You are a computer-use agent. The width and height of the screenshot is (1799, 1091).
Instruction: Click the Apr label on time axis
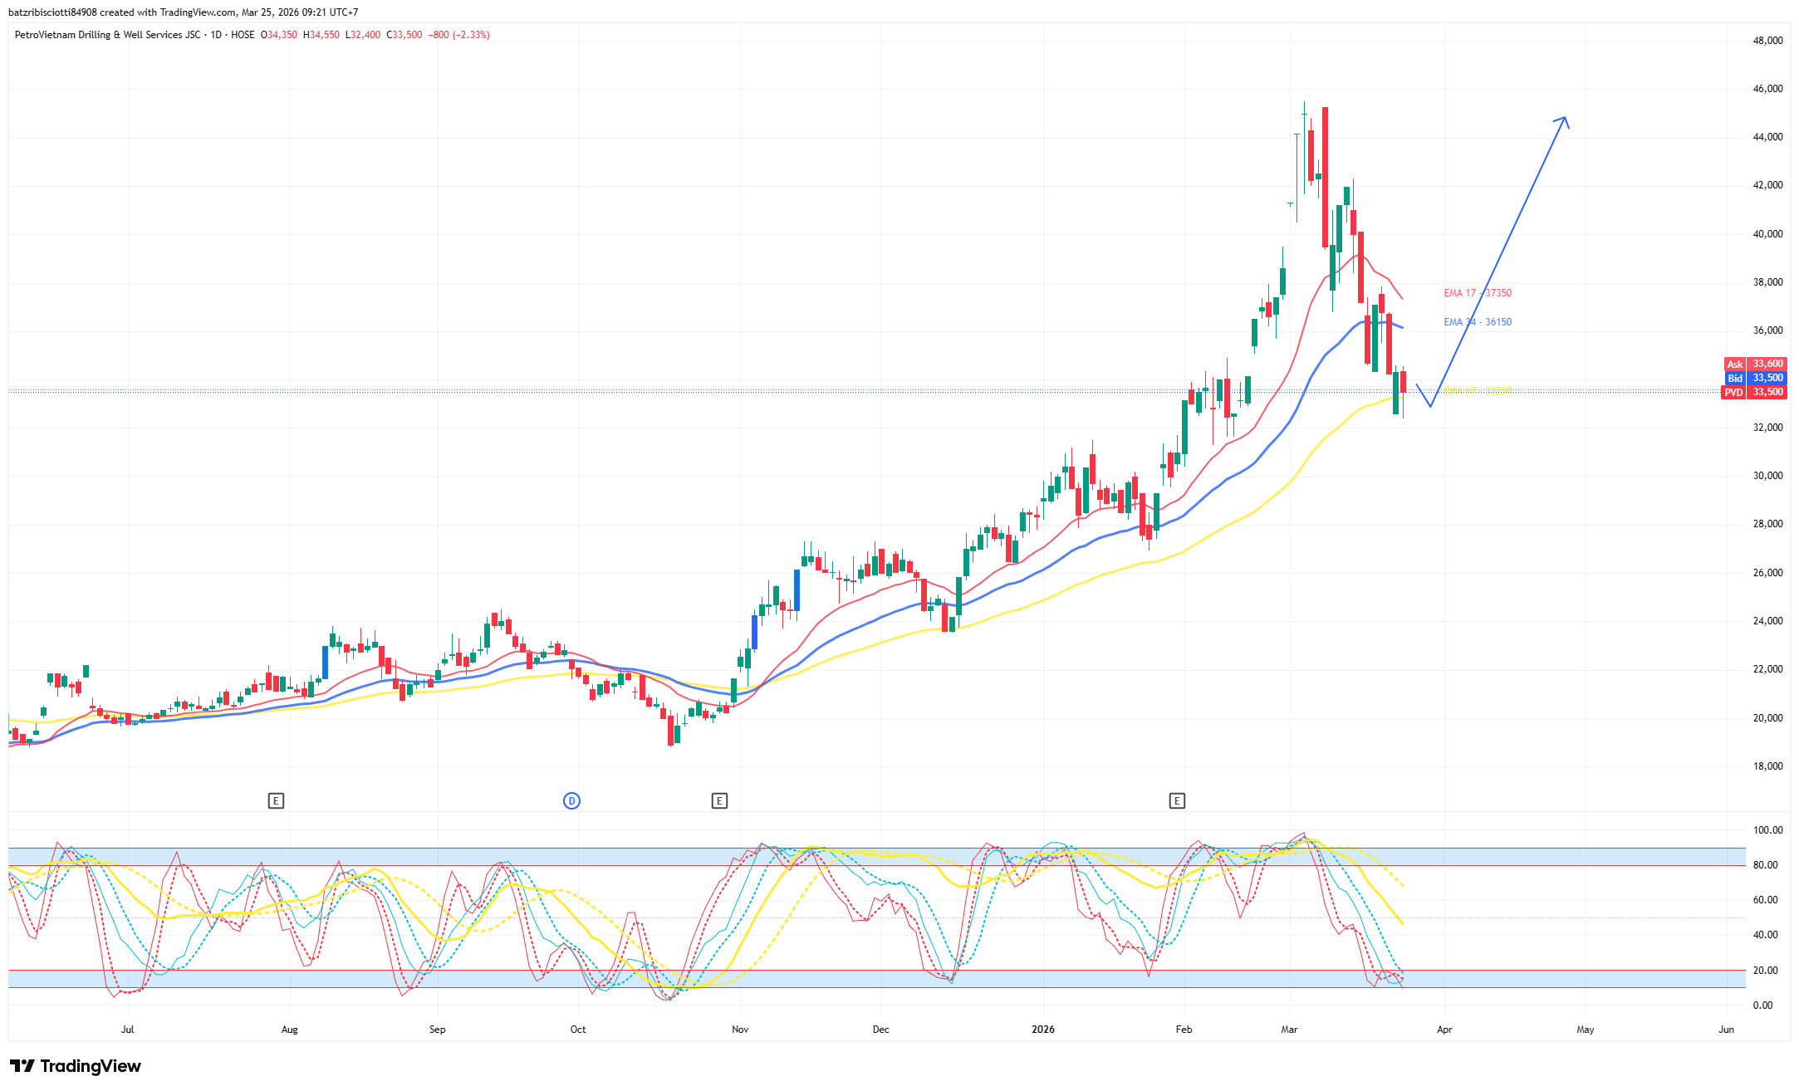tap(1444, 1030)
